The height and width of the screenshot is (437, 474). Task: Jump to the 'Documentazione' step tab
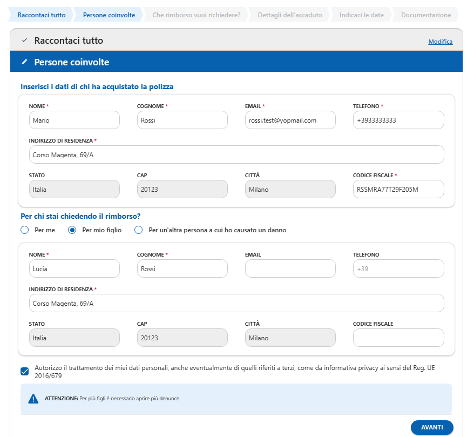[425, 15]
